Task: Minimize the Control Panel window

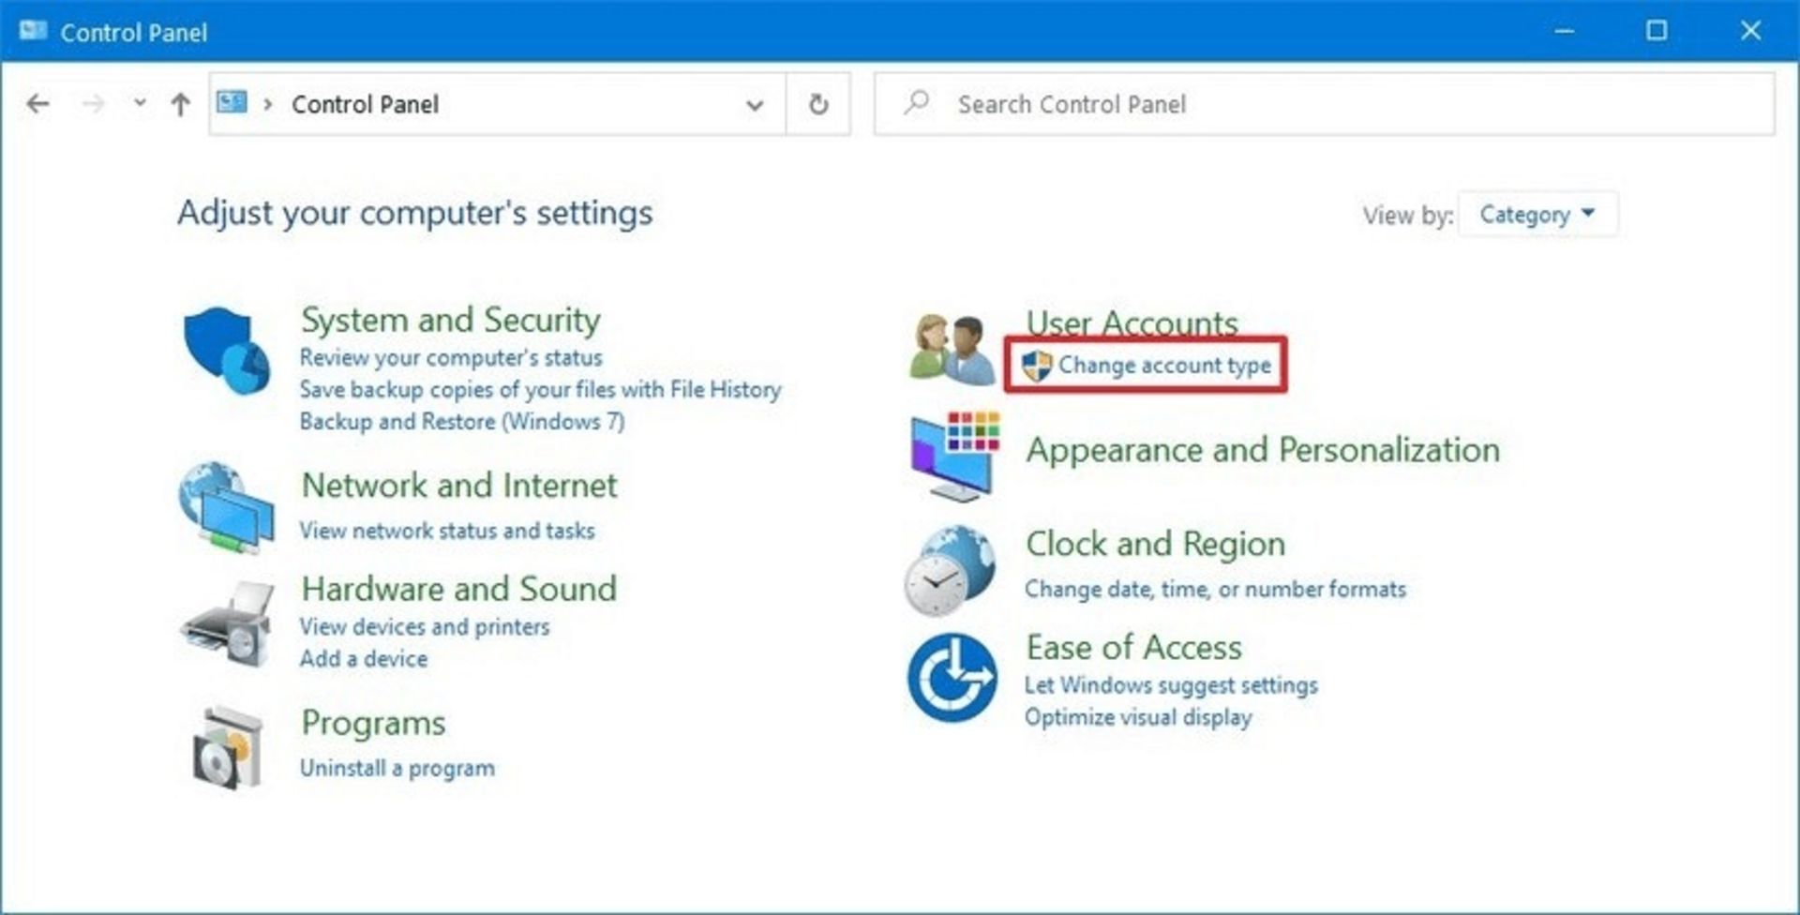Action: click(1564, 31)
